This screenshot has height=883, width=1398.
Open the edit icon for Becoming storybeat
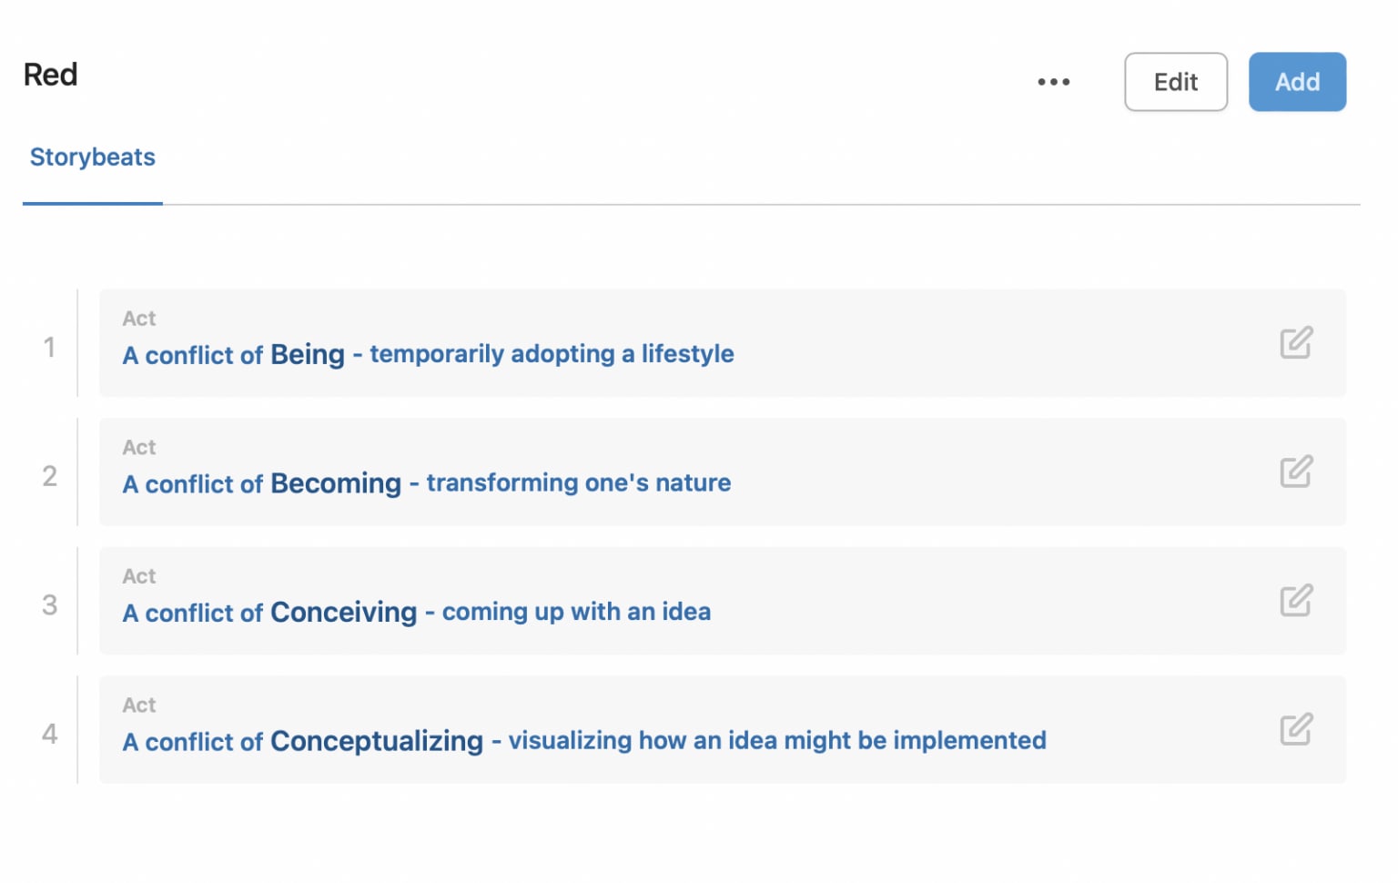click(x=1296, y=472)
